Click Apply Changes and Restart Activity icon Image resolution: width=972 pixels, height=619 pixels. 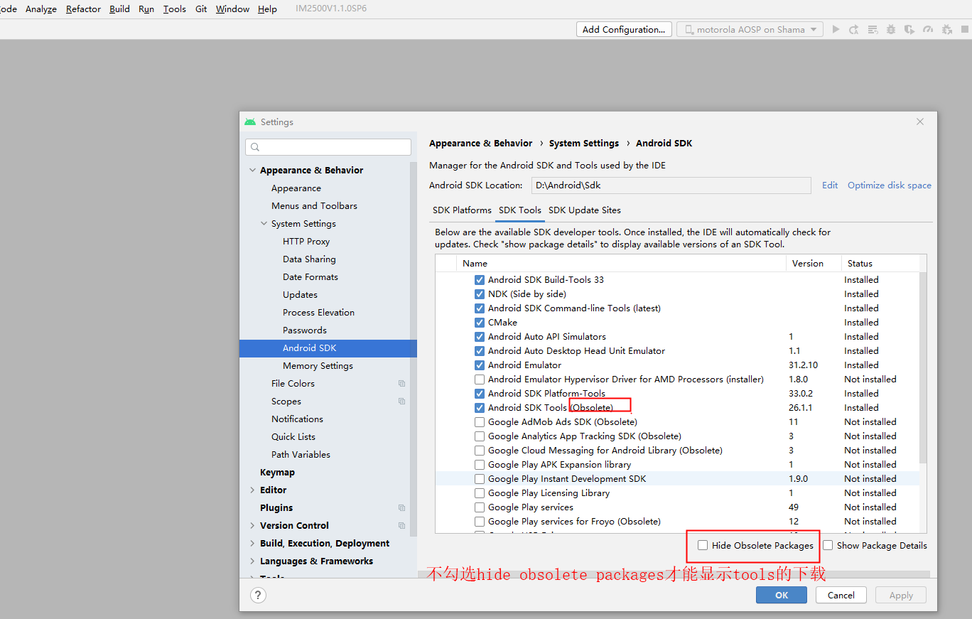tap(854, 29)
